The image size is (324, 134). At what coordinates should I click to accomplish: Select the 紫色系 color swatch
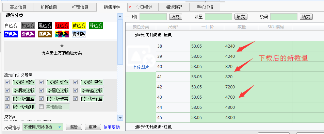[x=28, y=34]
